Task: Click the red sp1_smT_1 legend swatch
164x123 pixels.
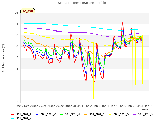Action: [x=13, y=114]
